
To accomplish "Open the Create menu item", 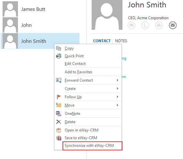I will [88, 89].
